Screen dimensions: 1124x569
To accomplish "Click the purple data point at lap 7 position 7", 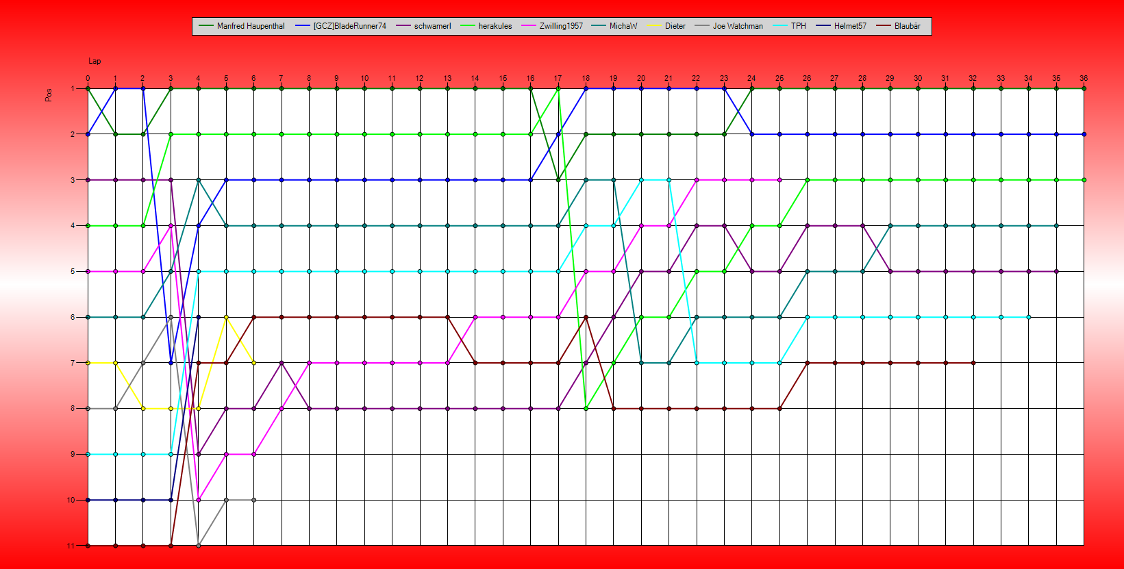I will pos(282,363).
